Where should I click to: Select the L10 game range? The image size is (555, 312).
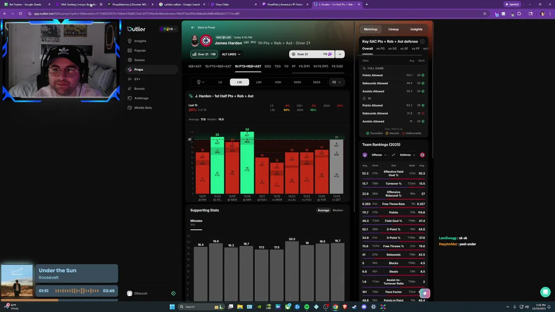239,82
